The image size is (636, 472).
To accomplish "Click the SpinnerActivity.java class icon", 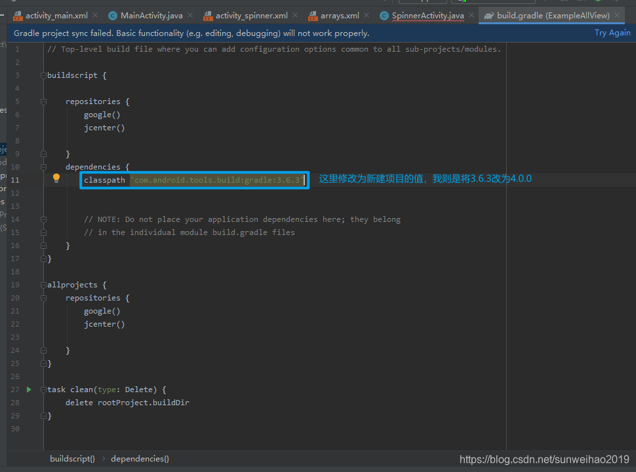I will [x=384, y=16].
